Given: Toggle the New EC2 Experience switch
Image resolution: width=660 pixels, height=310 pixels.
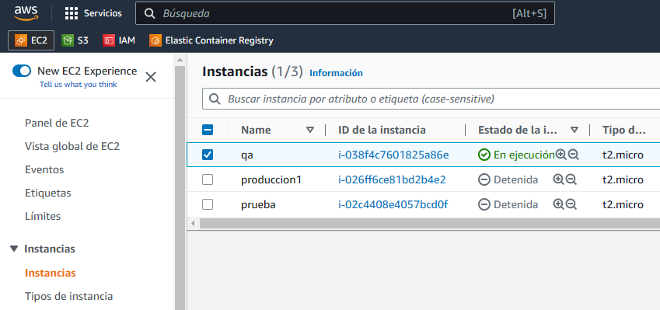Looking at the screenshot, I should click(22, 71).
